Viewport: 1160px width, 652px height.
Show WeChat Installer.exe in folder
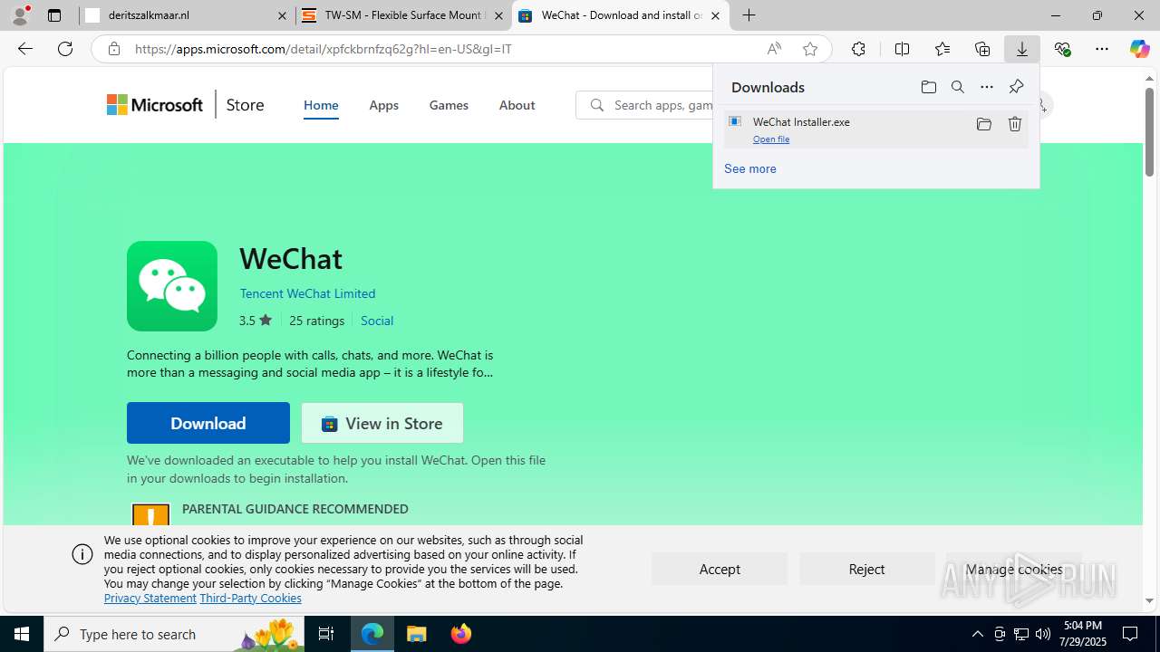[984, 124]
